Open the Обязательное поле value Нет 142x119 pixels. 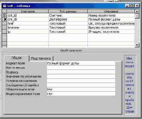(x=81, y=89)
